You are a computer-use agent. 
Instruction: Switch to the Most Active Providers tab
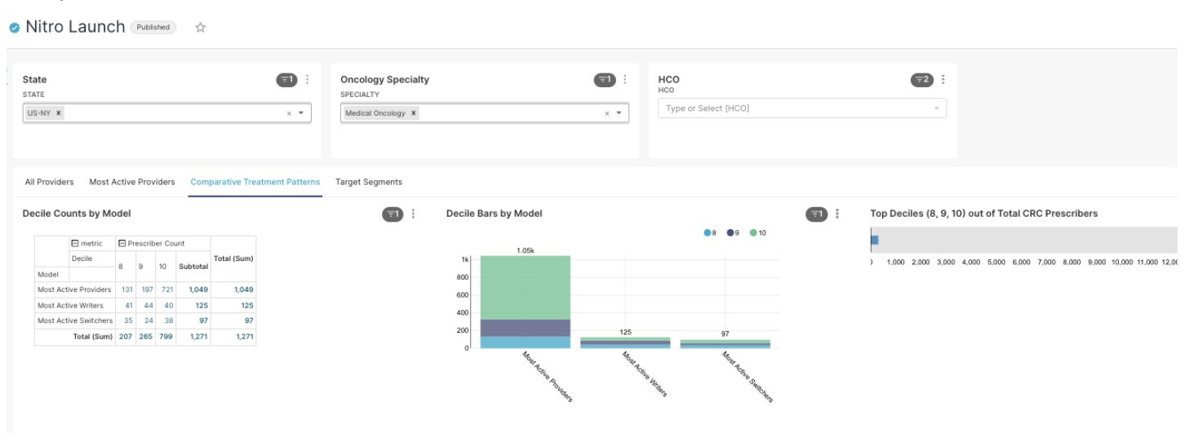pyautogui.click(x=131, y=182)
